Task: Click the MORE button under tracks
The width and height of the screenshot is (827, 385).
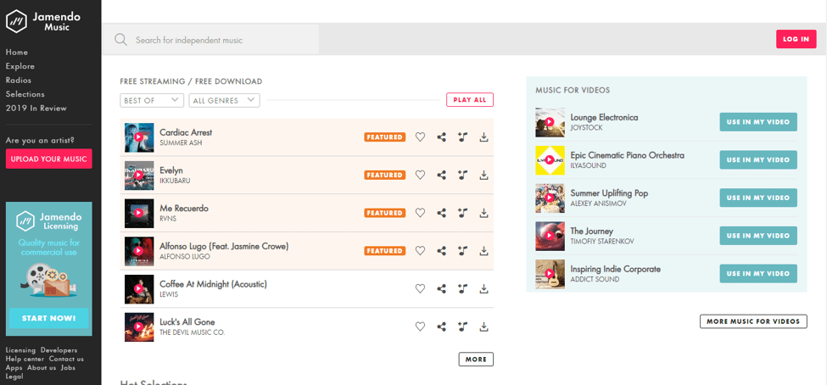Action: [x=476, y=360]
